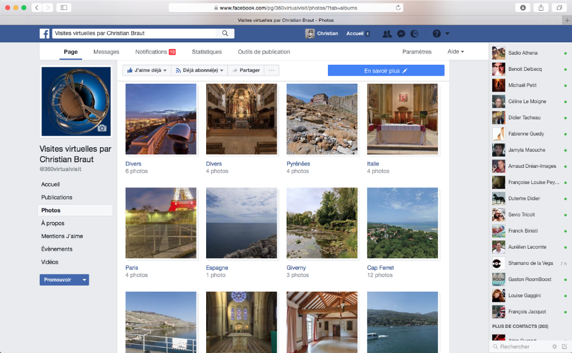The width and height of the screenshot is (572, 353).
Task: Open the Promouvoir dropdown arrow
Action: pyautogui.click(x=84, y=280)
